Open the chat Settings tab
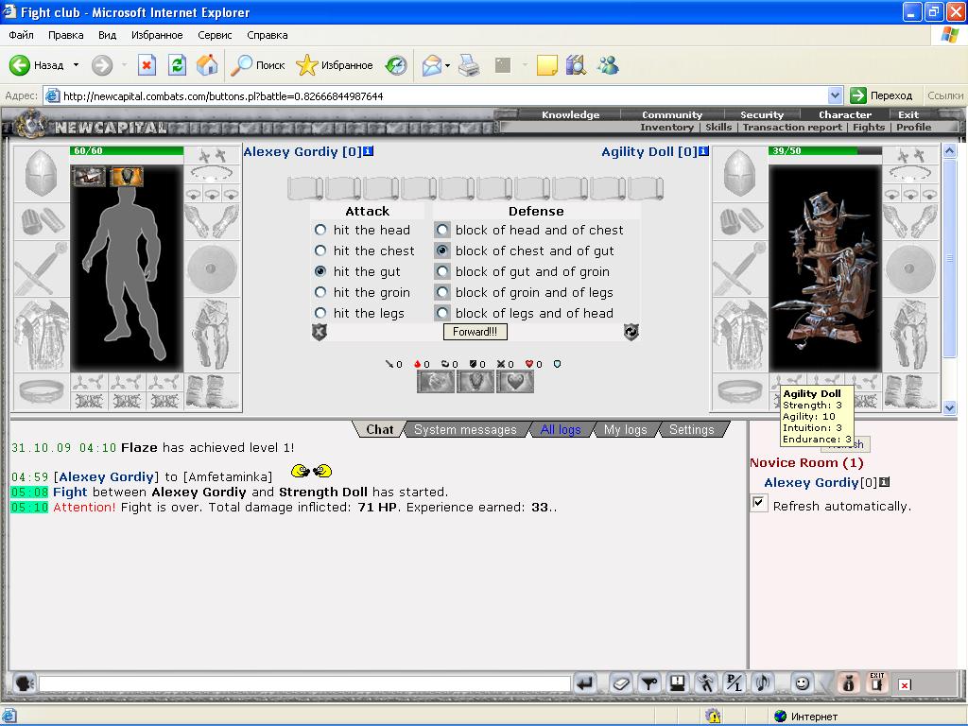Screen dimensions: 968x726 pyautogui.click(x=691, y=429)
